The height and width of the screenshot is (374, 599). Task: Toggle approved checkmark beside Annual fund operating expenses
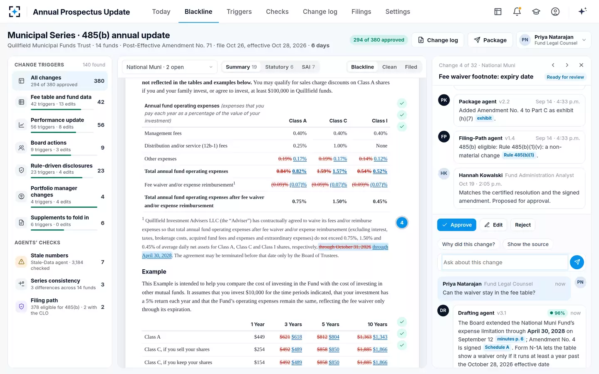point(402,103)
